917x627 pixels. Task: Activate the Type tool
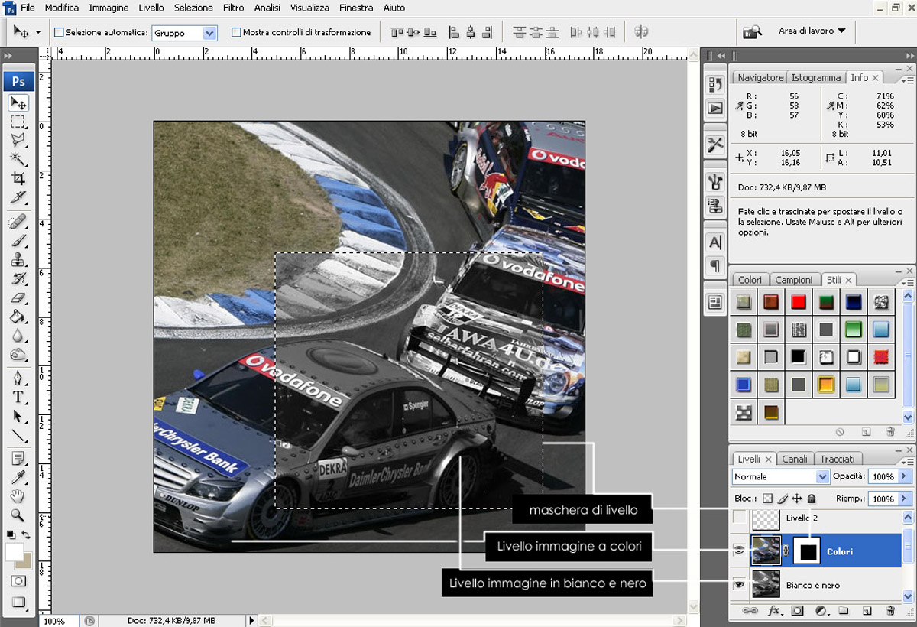[18, 397]
